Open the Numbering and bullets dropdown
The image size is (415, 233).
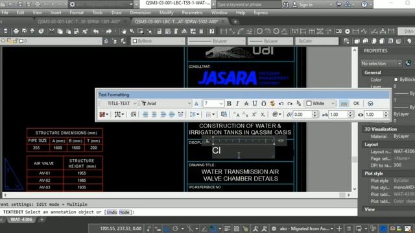point(210,115)
